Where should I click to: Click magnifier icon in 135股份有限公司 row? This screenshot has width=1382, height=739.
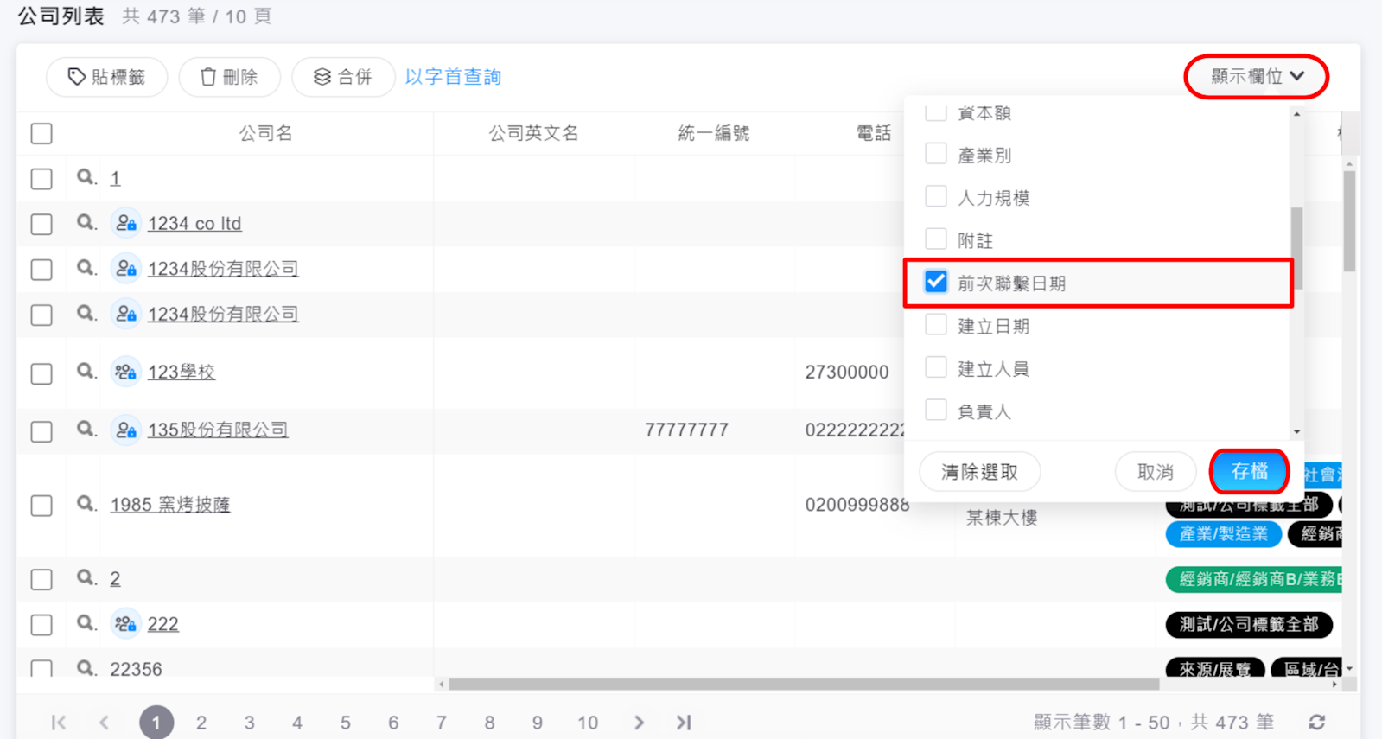click(86, 430)
